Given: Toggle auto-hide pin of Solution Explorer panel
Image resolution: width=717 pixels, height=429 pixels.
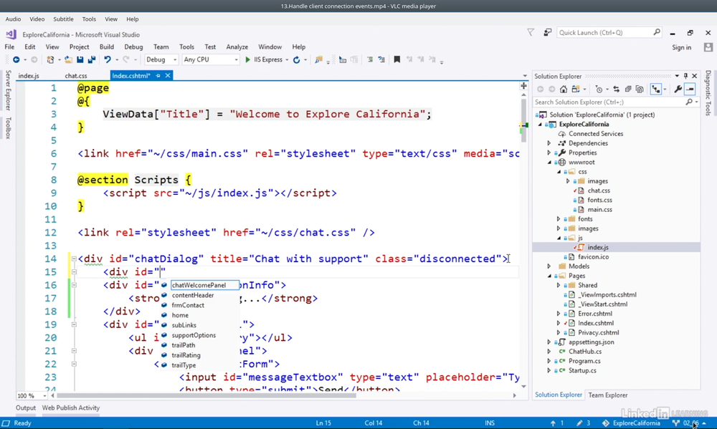Looking at the screenshot, I should pos(685,76).
